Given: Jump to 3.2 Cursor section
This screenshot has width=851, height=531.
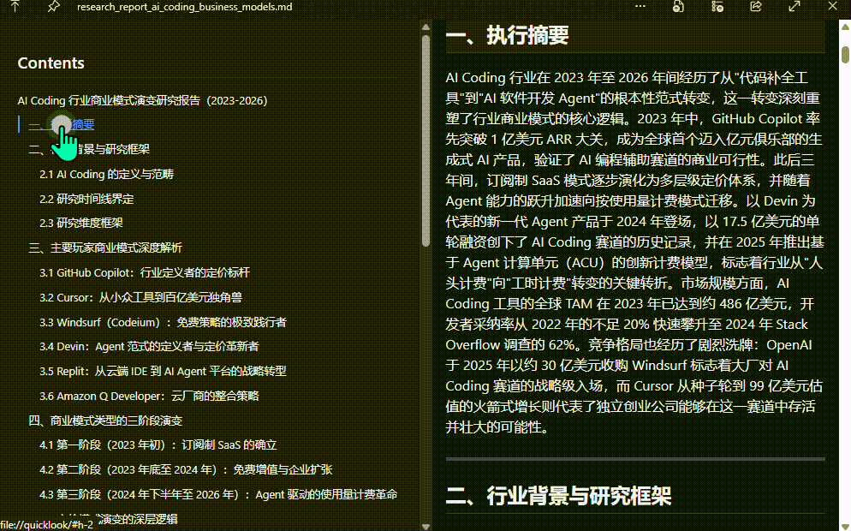Looking at the screenshot, I should coord(140,298).
